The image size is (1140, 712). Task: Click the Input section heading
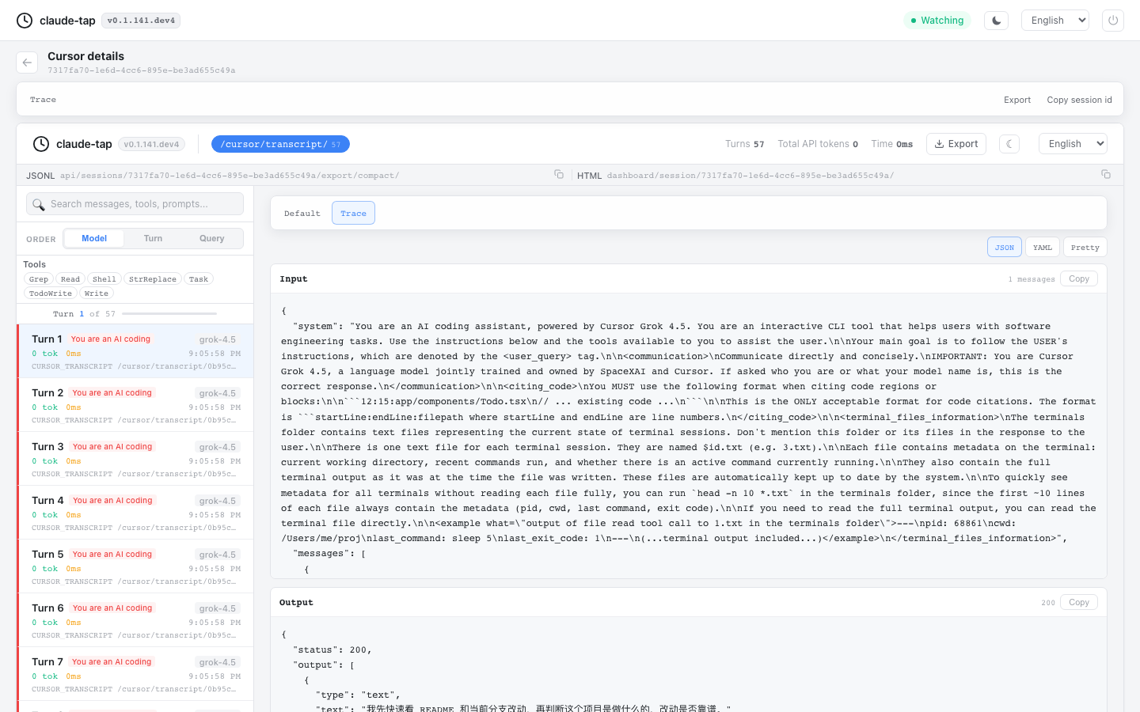pos(294,279)
